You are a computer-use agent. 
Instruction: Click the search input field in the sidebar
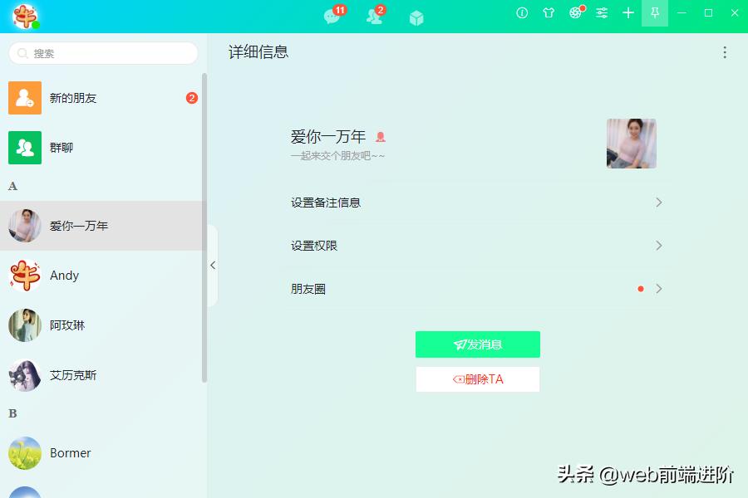[x=102, y=52]
